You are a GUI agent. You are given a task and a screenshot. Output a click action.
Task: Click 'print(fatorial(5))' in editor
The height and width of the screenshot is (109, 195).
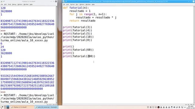pyautogui.click(x=77, y=34)
